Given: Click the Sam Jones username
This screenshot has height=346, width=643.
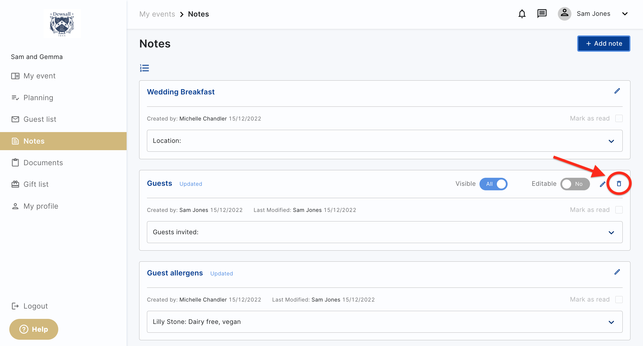Looking at the screenshot, I should pos(593,14).
